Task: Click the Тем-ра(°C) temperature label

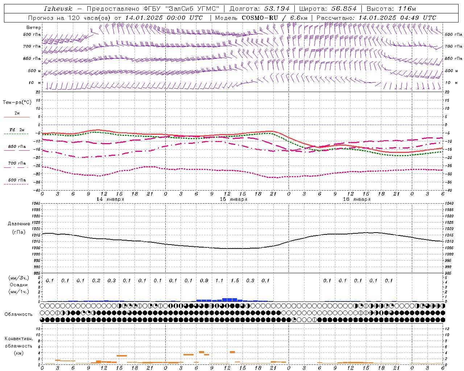Action: (x=17, y=103)
